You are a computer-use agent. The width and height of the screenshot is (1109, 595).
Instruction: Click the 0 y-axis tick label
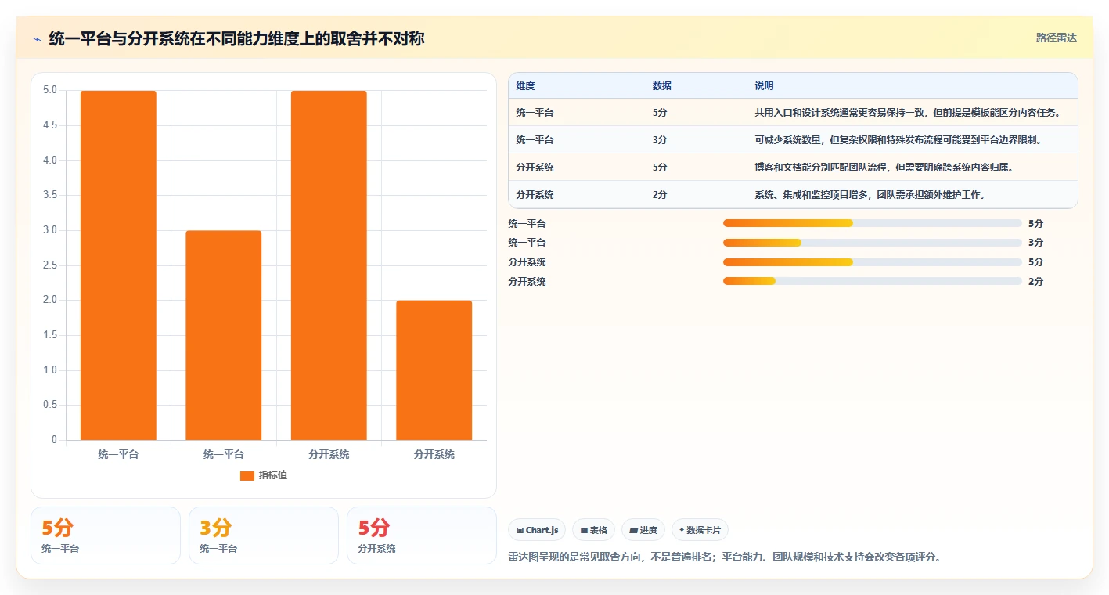55,440
